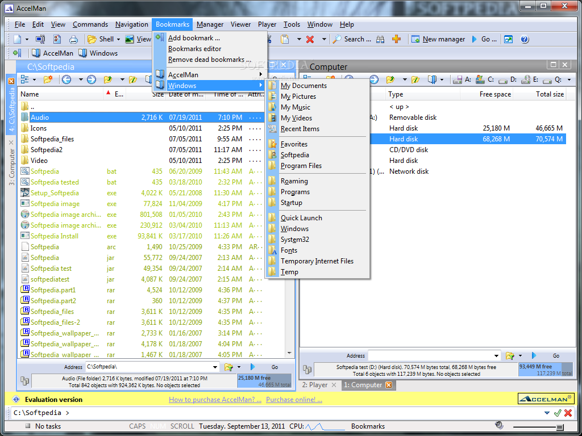The height and width of the screenshot is (436, 582).
Task: Click Back arrow in C:\Softpedia panel
Action: (x=66, y=79)
